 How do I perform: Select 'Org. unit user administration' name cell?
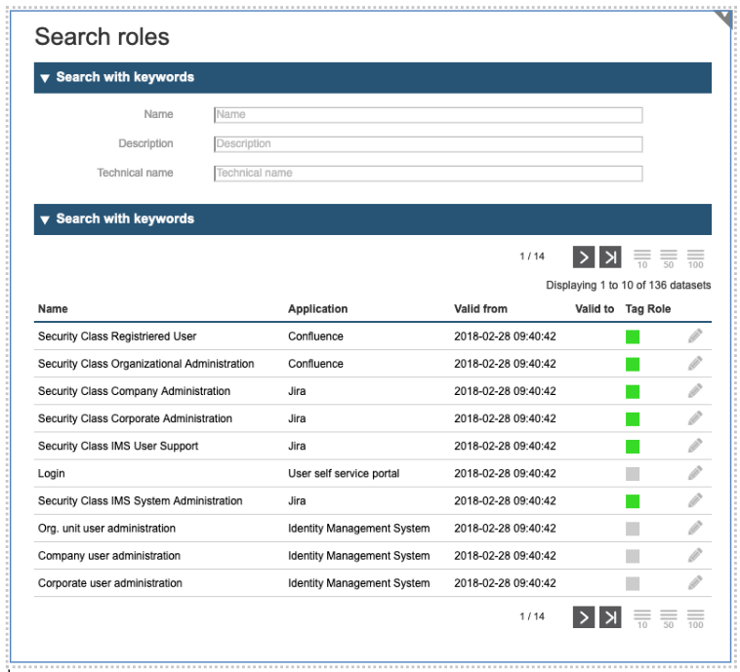pos(106,528)
